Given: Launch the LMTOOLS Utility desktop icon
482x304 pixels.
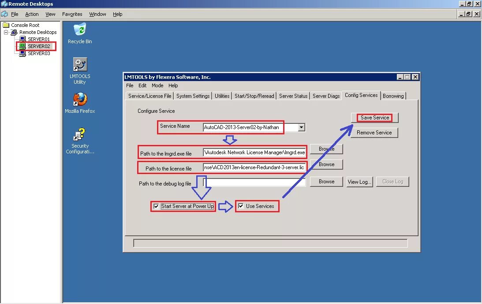Looking at the screenshot, I should (80, 70).
